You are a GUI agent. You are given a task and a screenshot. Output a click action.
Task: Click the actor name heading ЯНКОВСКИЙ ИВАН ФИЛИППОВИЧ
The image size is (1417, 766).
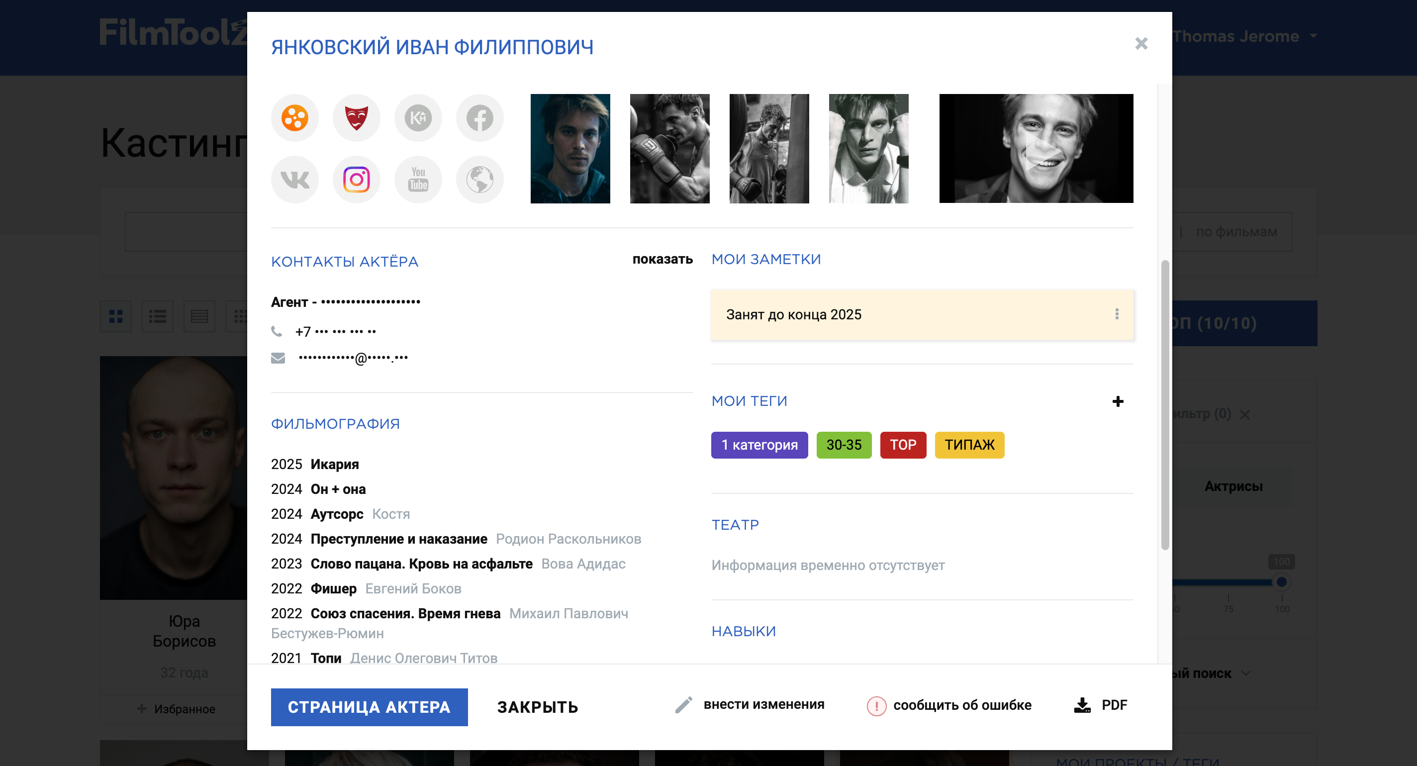click(x=432, y=47)
